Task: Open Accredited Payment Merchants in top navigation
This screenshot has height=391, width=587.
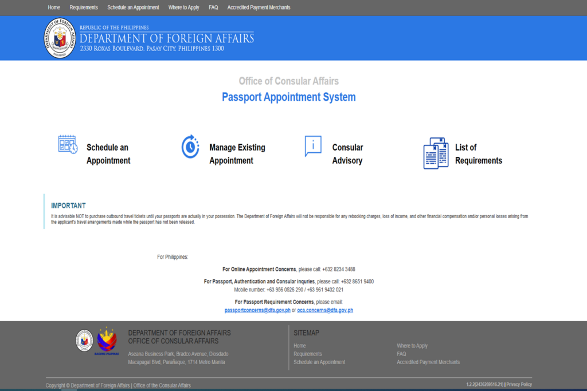Action: pos(259,7)
